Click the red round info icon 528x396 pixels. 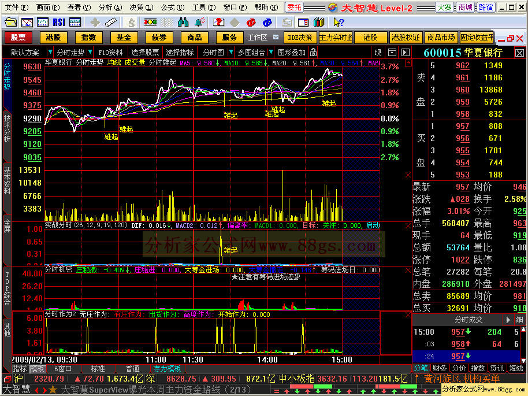click(251, 23)
